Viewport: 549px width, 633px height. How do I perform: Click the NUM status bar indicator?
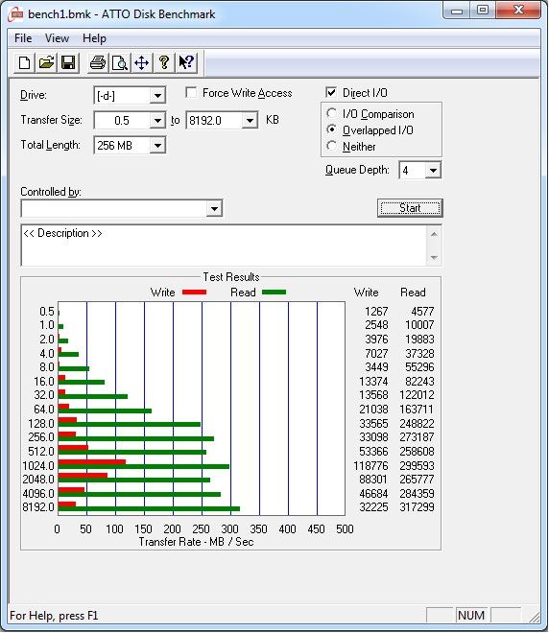471,615
